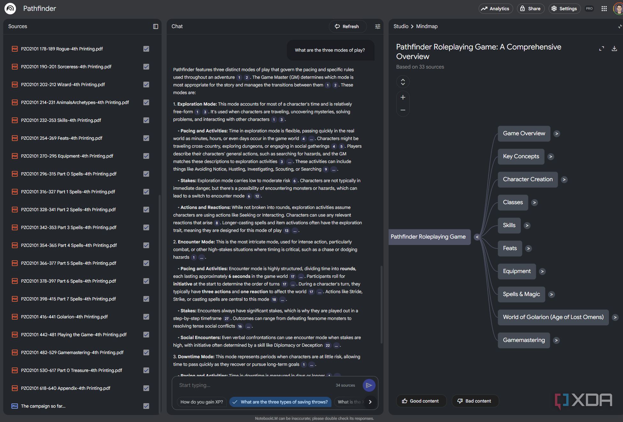Screen dimensions: 623x422
Task: Expand the Classes node arrow
Action: point(535,203)
